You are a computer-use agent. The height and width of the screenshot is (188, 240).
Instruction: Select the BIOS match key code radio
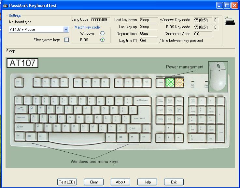(102, 40)
